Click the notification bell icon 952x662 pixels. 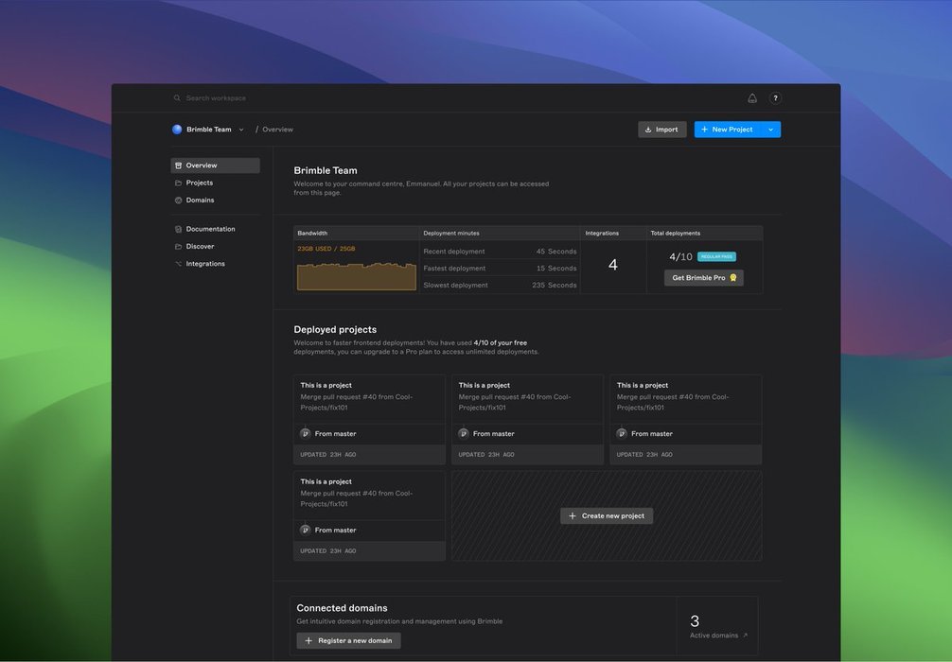point(752,98)
